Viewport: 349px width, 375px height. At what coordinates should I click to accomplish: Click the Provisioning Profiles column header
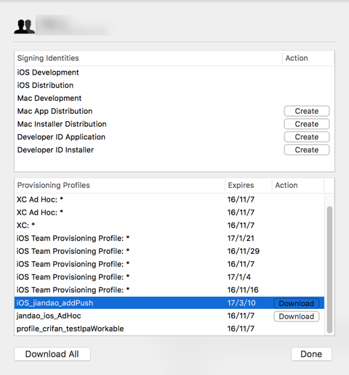point(120,185)
